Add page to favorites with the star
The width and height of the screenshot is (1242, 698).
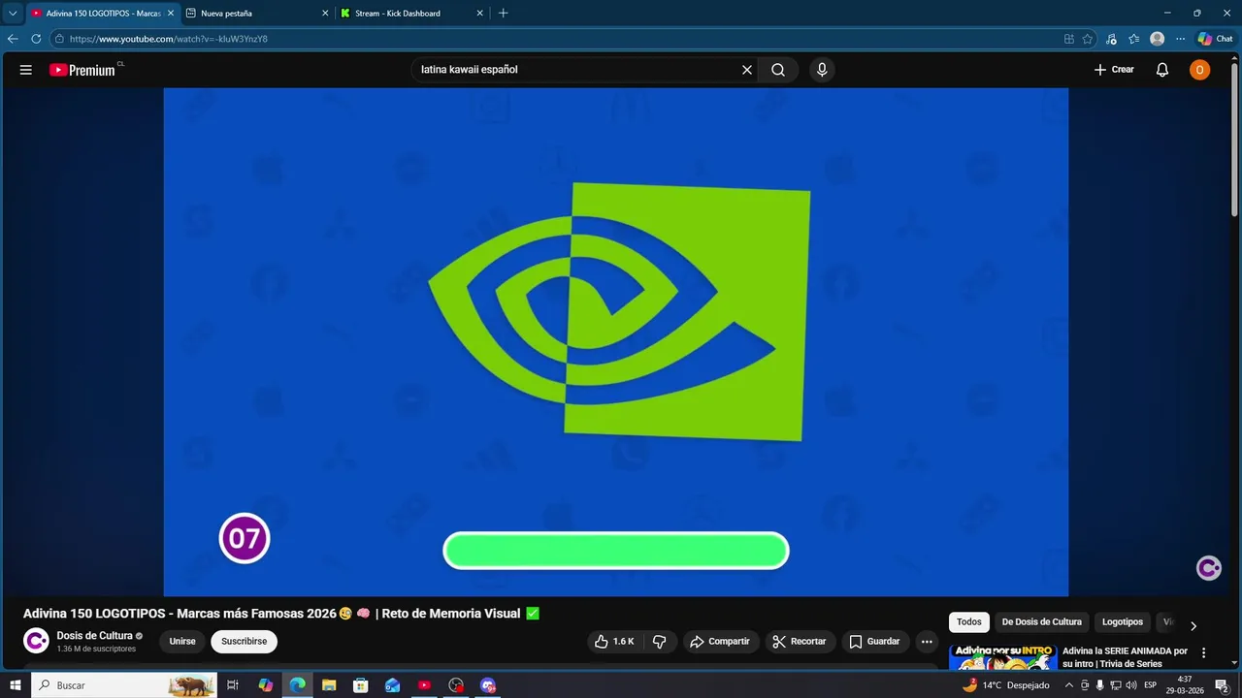[x=1088, y=39]
